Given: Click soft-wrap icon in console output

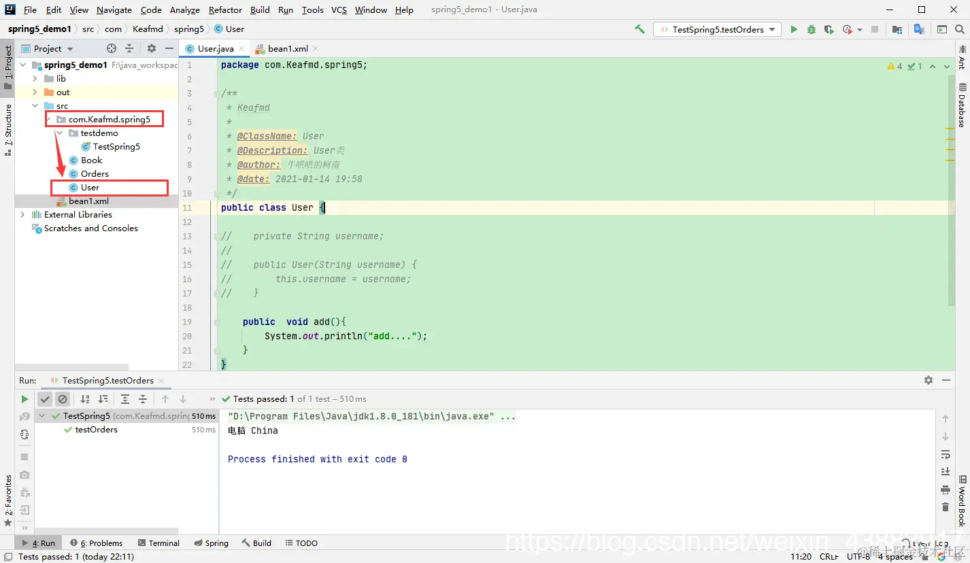Looking at the screenshot, I should click(x=945, y=454).
